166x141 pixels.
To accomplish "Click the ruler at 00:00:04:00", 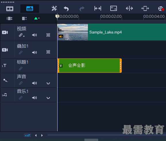I will (154, 16).
